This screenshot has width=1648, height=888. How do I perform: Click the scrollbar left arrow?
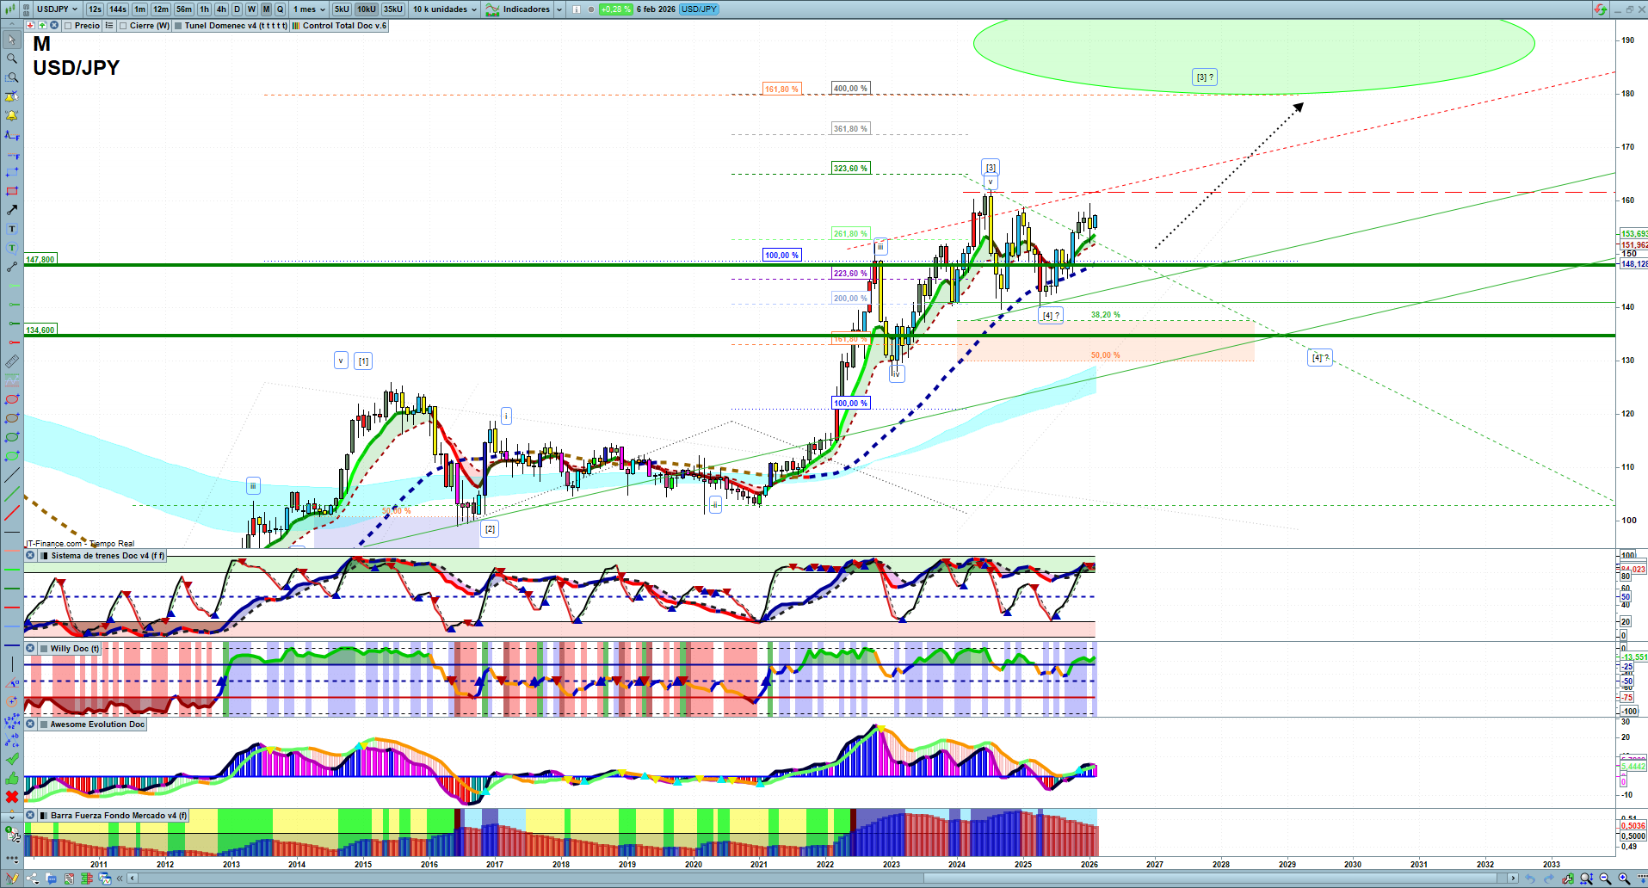[132, 879]
